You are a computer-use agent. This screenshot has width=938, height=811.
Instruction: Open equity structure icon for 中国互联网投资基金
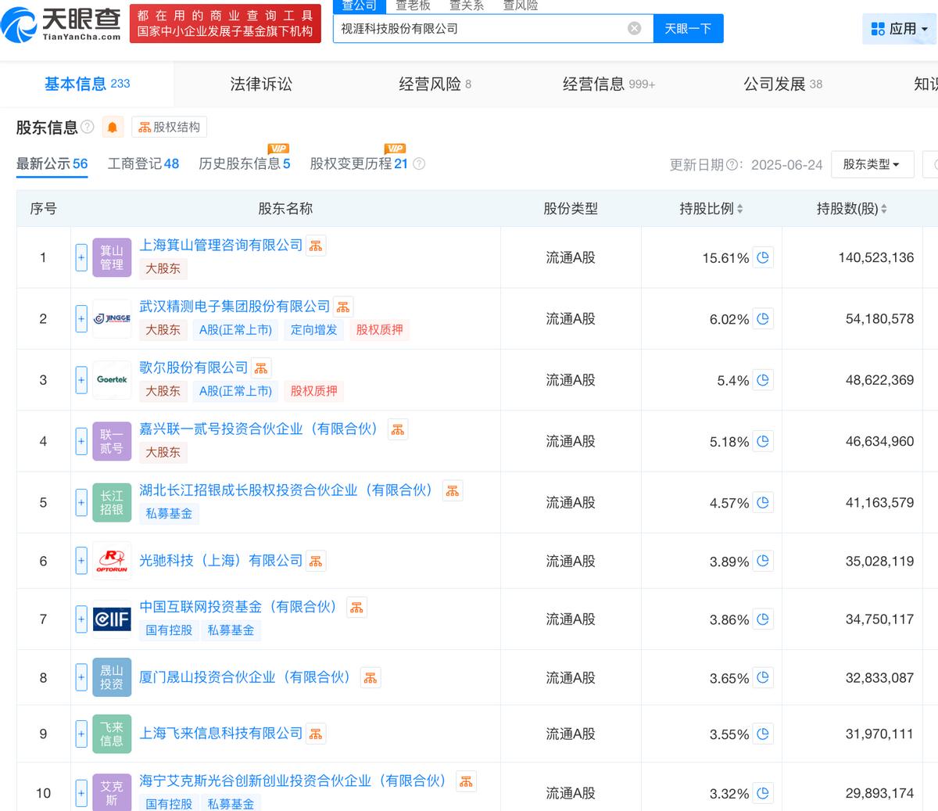click(x=356, y=607)
